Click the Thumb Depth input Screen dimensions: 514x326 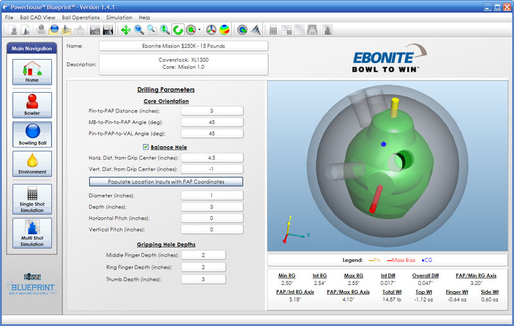coord(204,280)
